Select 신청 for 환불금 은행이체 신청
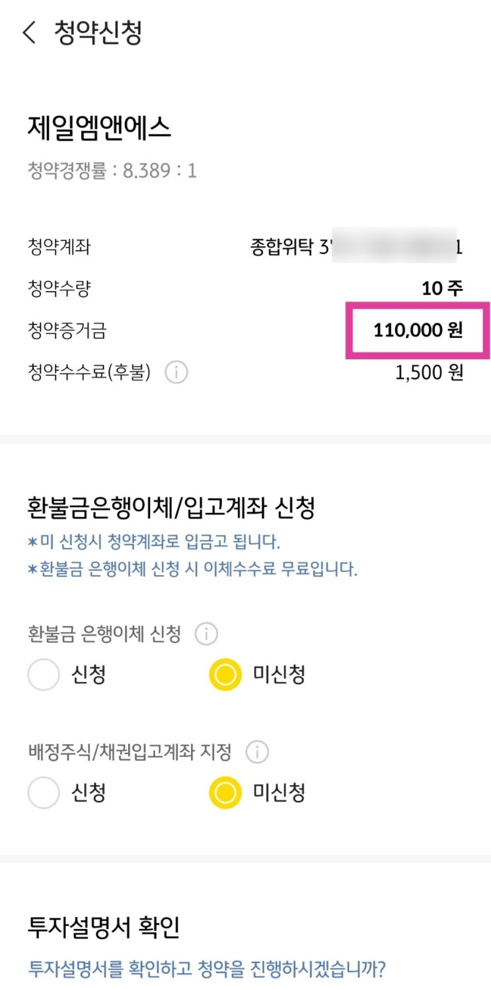This screenshot has height=989, width=491. click(44, 675)
